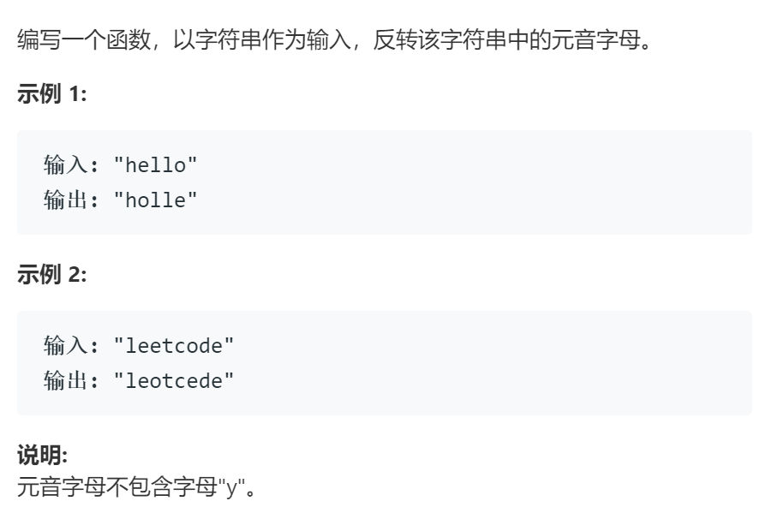This screenshot has width=783, height=513.
Task: Select the "holle" output string
Action: (155, 200)
